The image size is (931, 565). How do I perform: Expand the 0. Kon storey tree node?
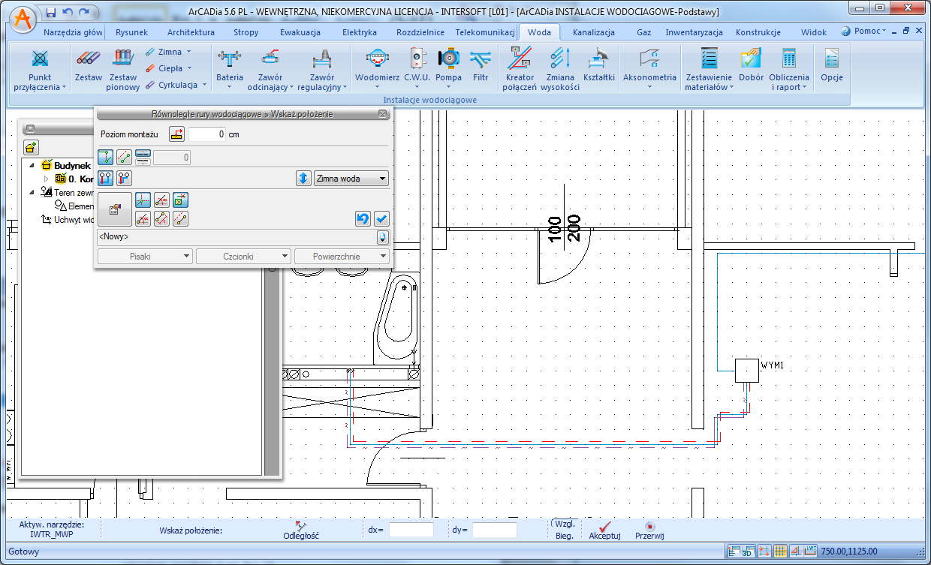47,179
